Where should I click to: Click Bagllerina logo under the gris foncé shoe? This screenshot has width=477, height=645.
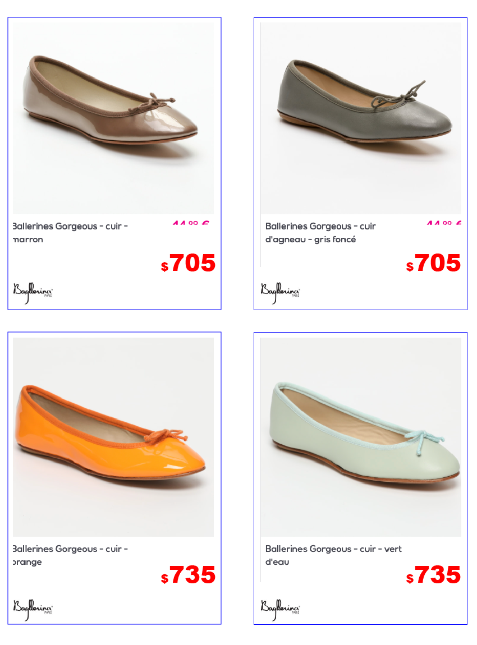[280, 293]
